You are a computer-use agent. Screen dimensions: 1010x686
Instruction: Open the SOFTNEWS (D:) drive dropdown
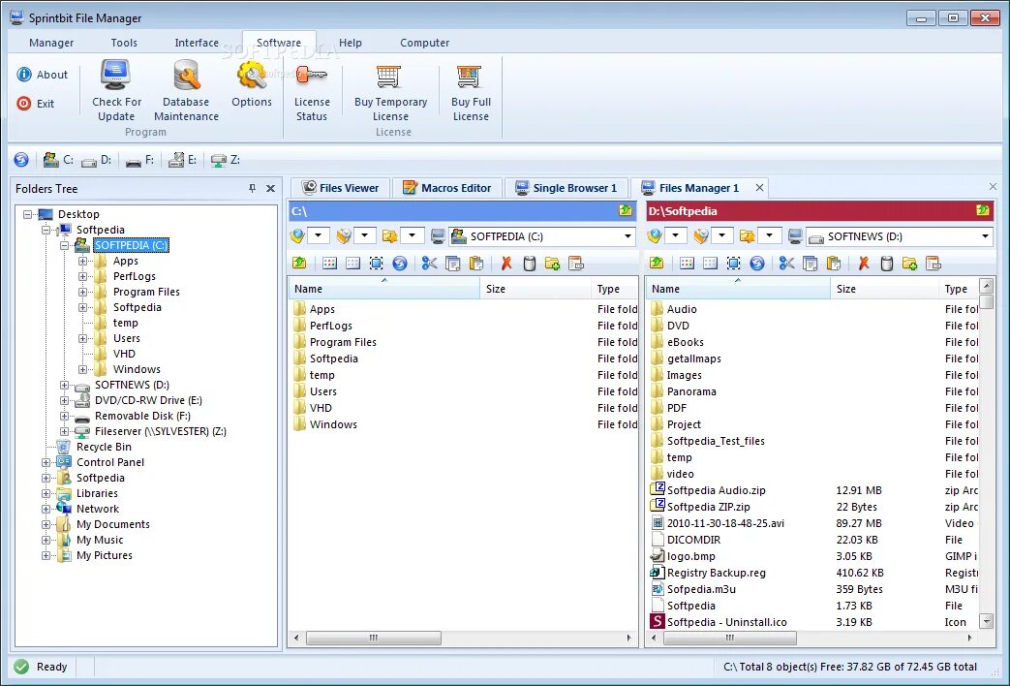coord(985,236)
